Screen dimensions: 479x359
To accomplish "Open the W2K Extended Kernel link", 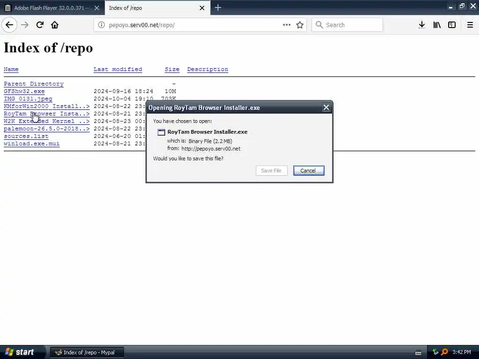I will [47, 121].
